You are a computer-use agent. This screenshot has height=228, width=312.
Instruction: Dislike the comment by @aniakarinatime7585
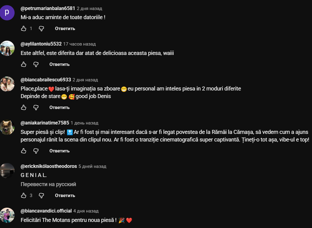[x=36, y=151]
